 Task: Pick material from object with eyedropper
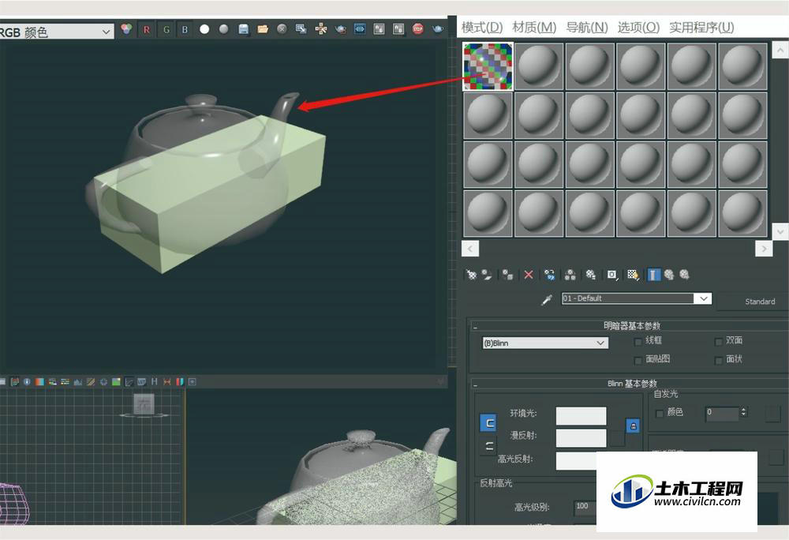tap(547, 300)
